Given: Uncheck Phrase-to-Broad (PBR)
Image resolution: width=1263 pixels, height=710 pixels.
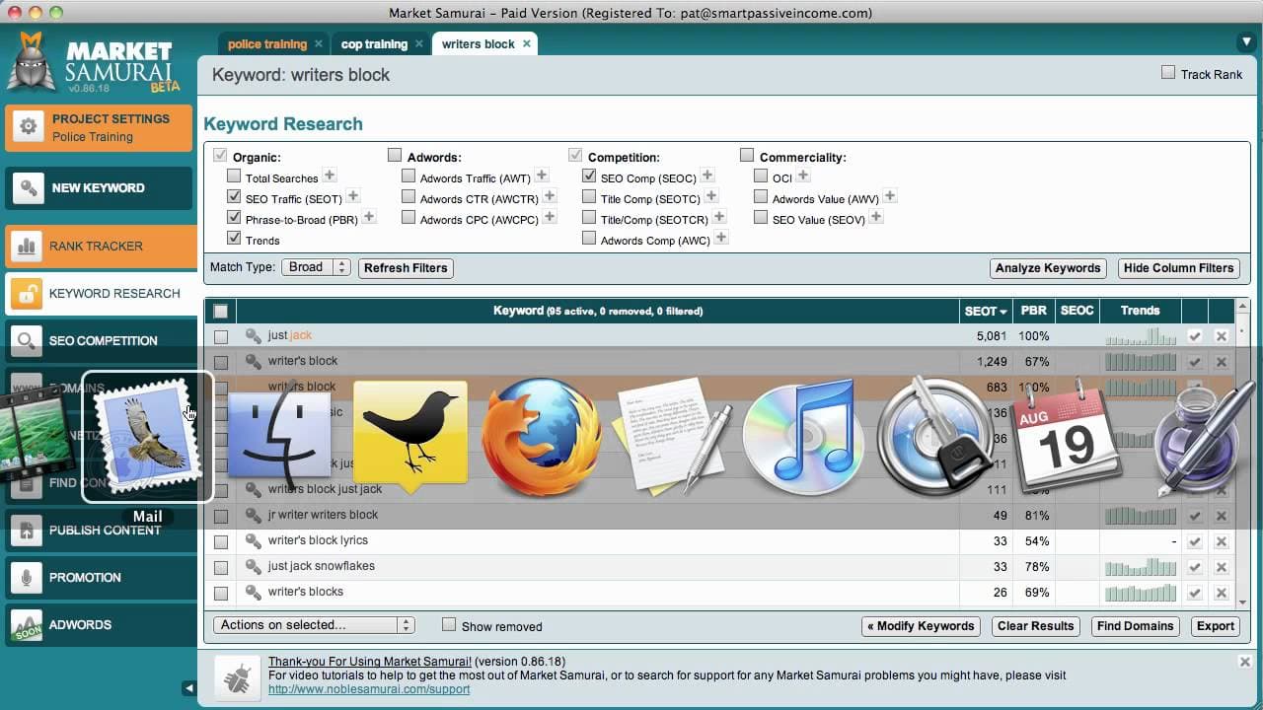Looking at the screenshot, I should (234, 218).
